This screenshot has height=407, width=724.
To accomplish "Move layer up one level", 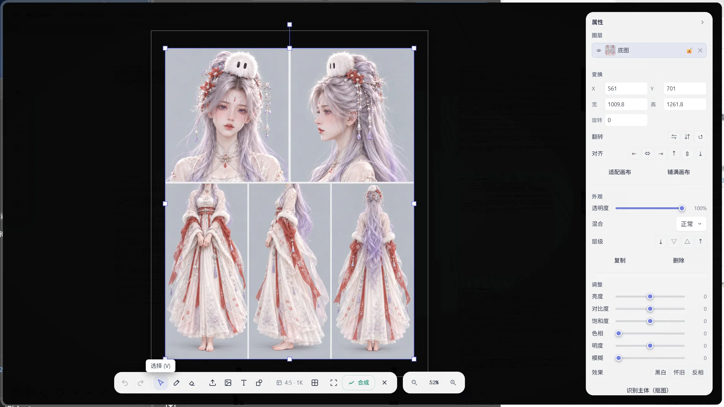I will 687,242.
